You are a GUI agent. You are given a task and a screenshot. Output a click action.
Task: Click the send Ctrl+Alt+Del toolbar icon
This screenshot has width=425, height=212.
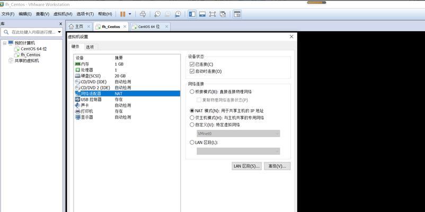(x=143, y=14)
